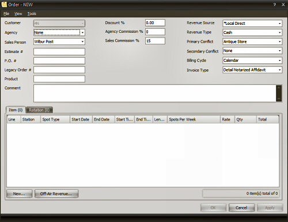288x222 pixels.
Task: Click the Discount % field
Action: 155,22
